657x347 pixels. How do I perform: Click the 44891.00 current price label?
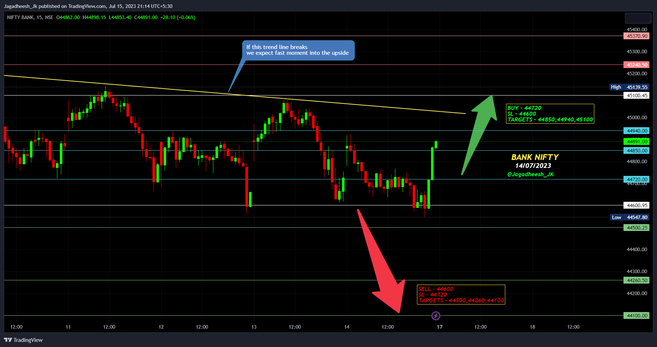(636, 142)
